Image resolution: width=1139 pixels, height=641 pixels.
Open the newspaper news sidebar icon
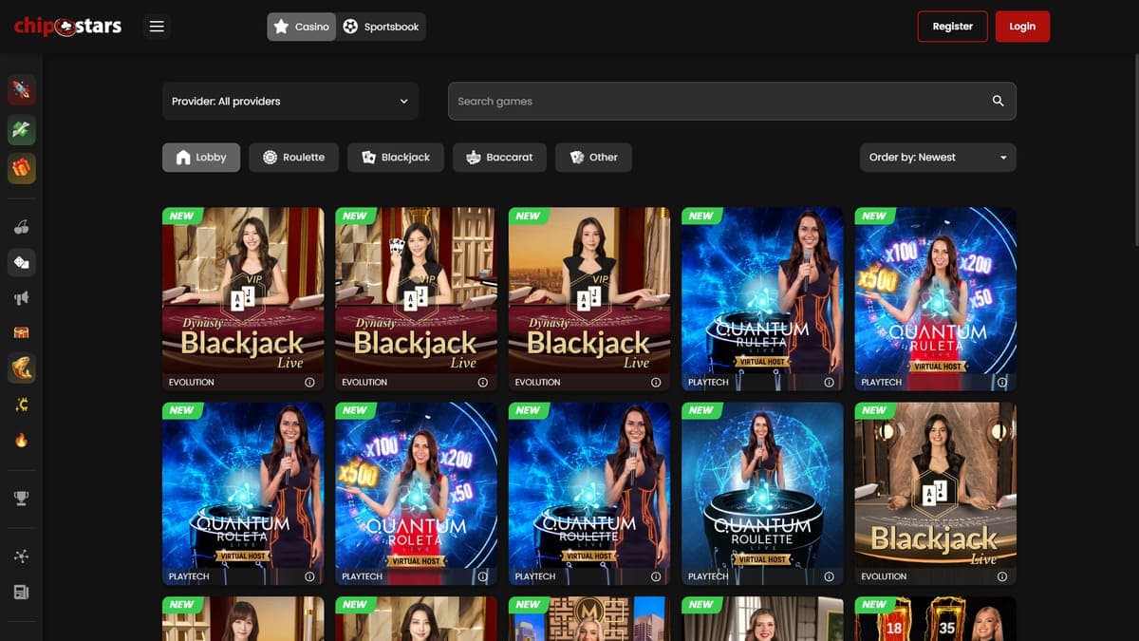pos(21,593)
